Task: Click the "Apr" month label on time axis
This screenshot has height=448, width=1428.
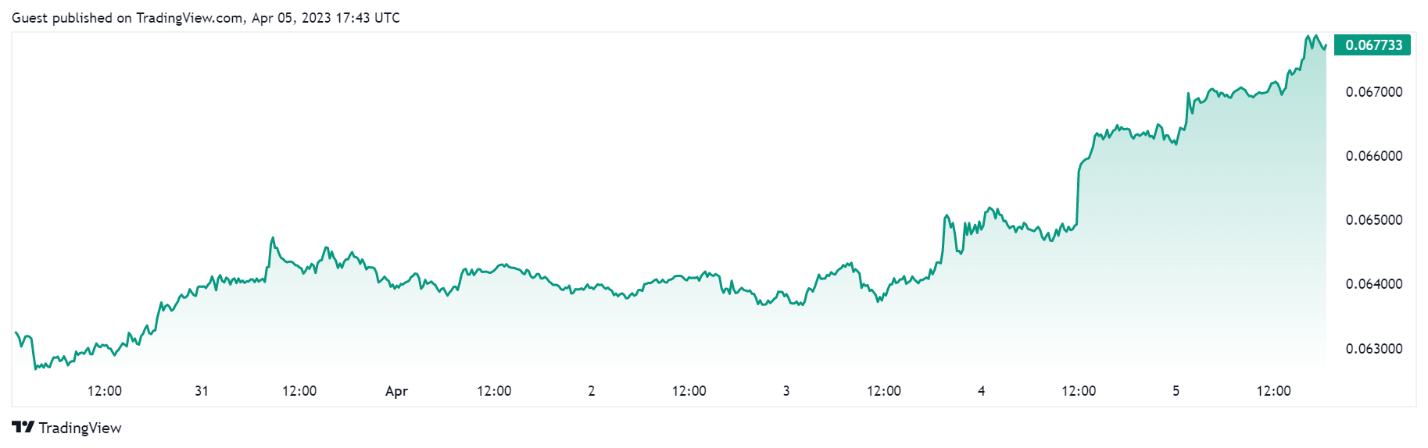Action: [x=396, y=391]
